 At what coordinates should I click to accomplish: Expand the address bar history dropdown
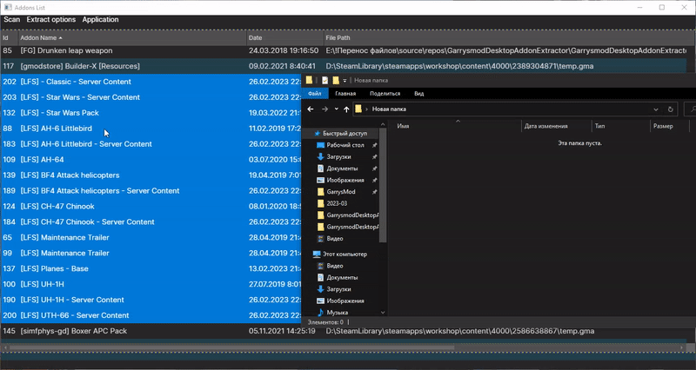click(656, 109)
